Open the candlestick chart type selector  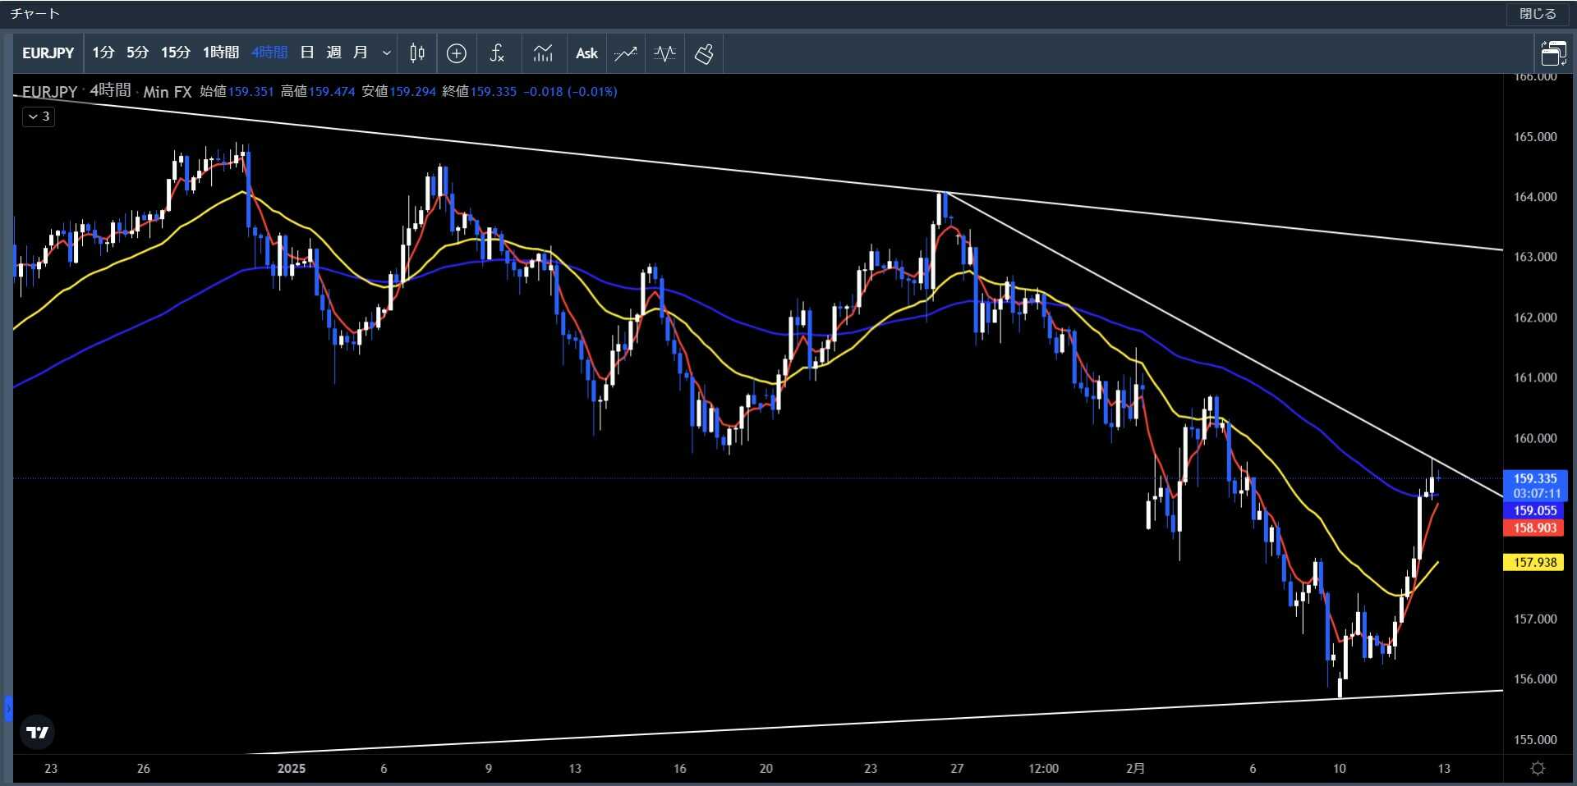coord(417,53)
